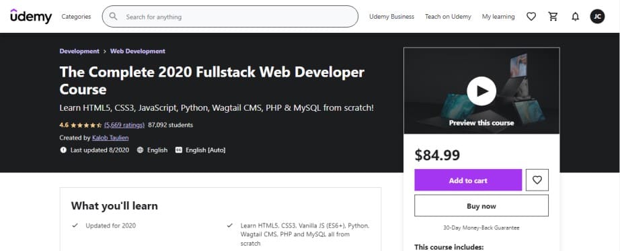
Task: Click the globe language icon
Action: 140,150
